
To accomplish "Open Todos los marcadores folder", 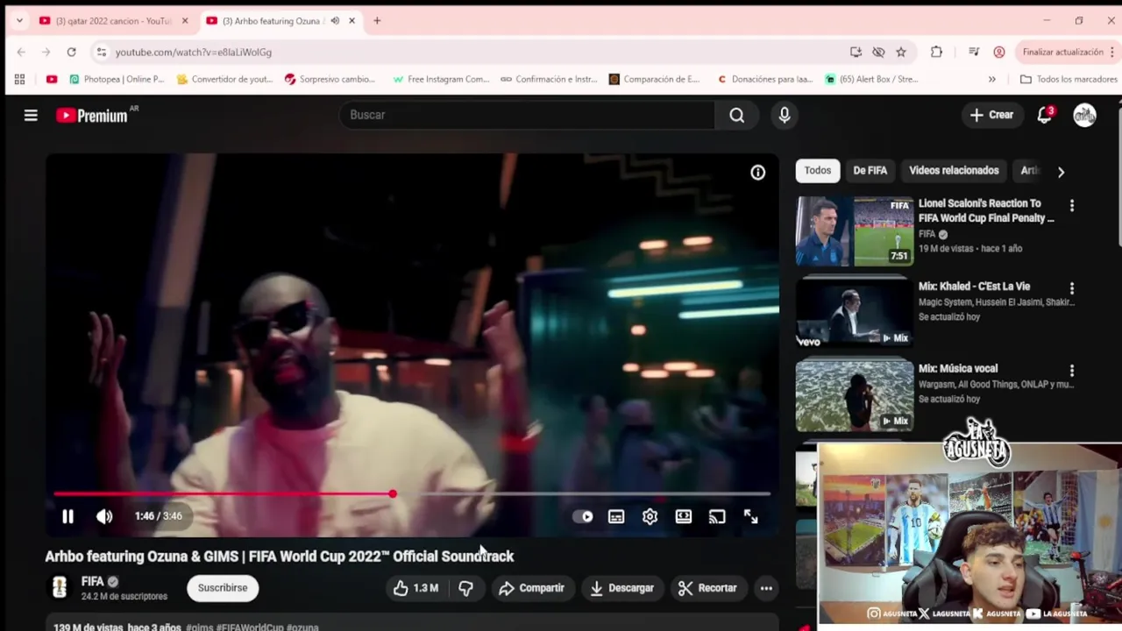I will coord(1069,79).
